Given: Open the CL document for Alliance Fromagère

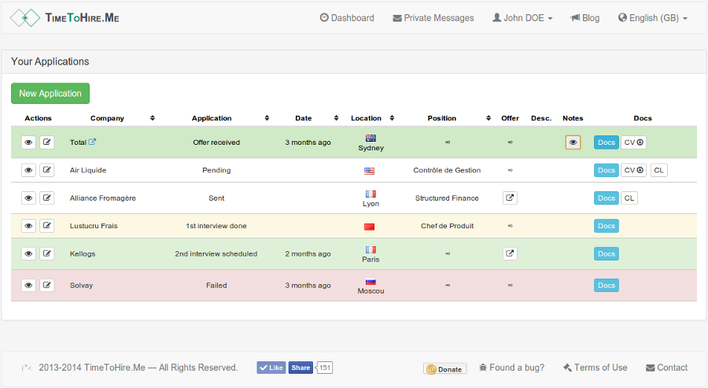Looking at the screenshot, I should 629,198.
